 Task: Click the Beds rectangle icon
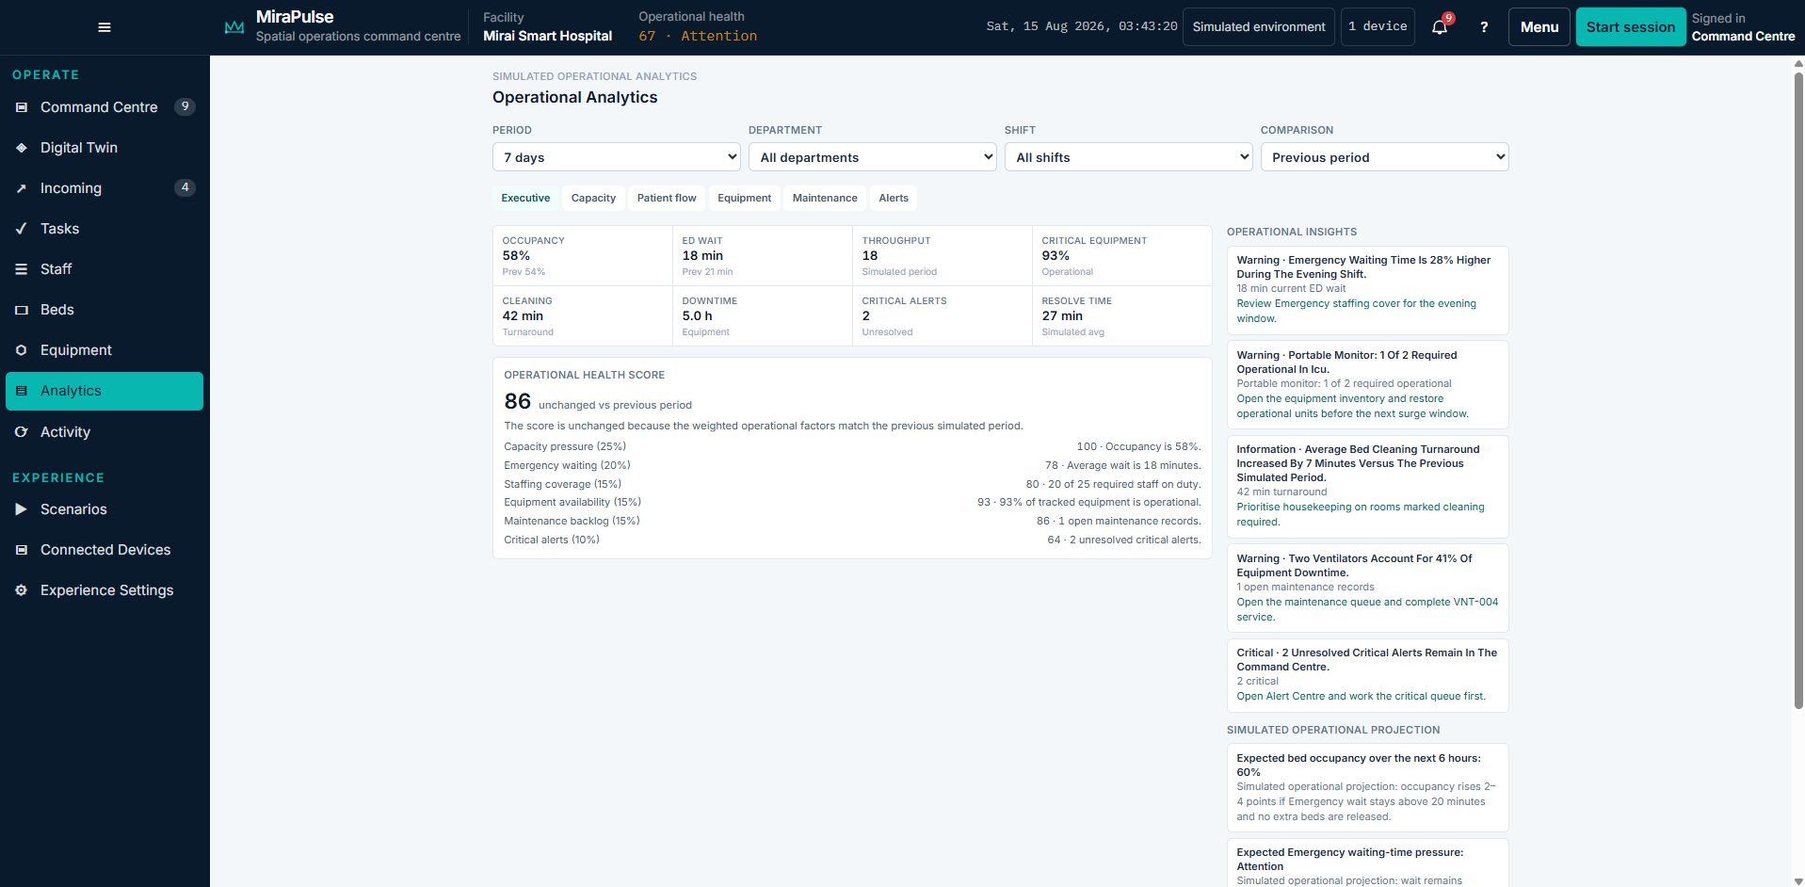[22, 310]
